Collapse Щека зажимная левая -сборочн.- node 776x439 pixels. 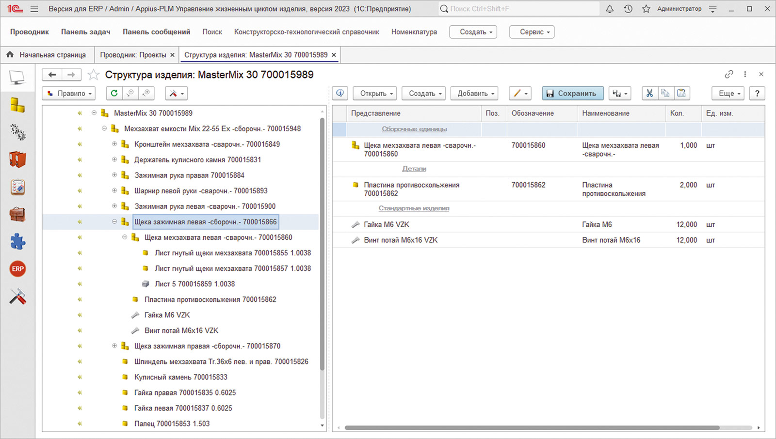pos(114,221)
